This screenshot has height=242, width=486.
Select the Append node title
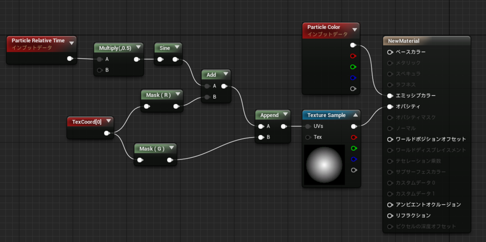tap(270, 115)
